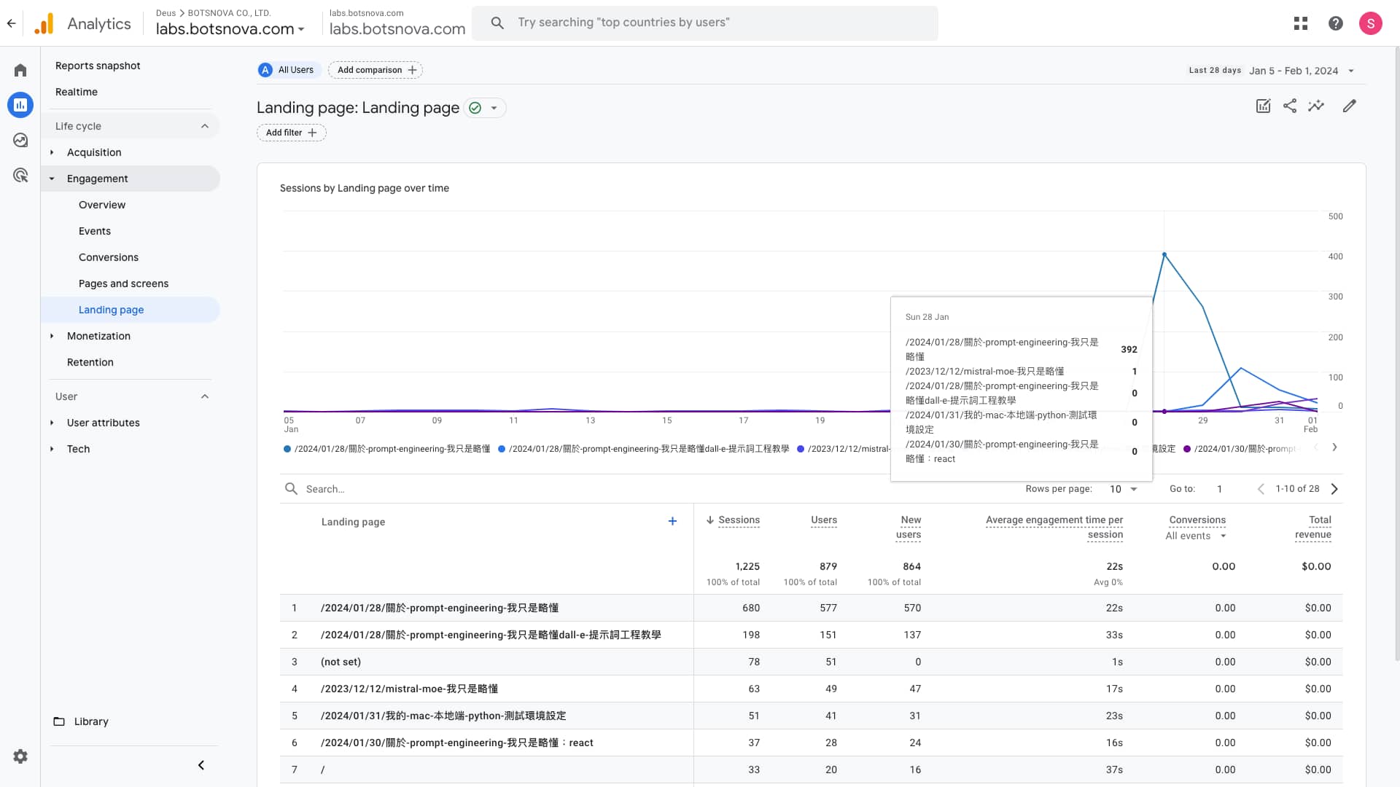Open the Events report
The height and width of the screenshot is (787, 1400).
[x=95, y=231]
